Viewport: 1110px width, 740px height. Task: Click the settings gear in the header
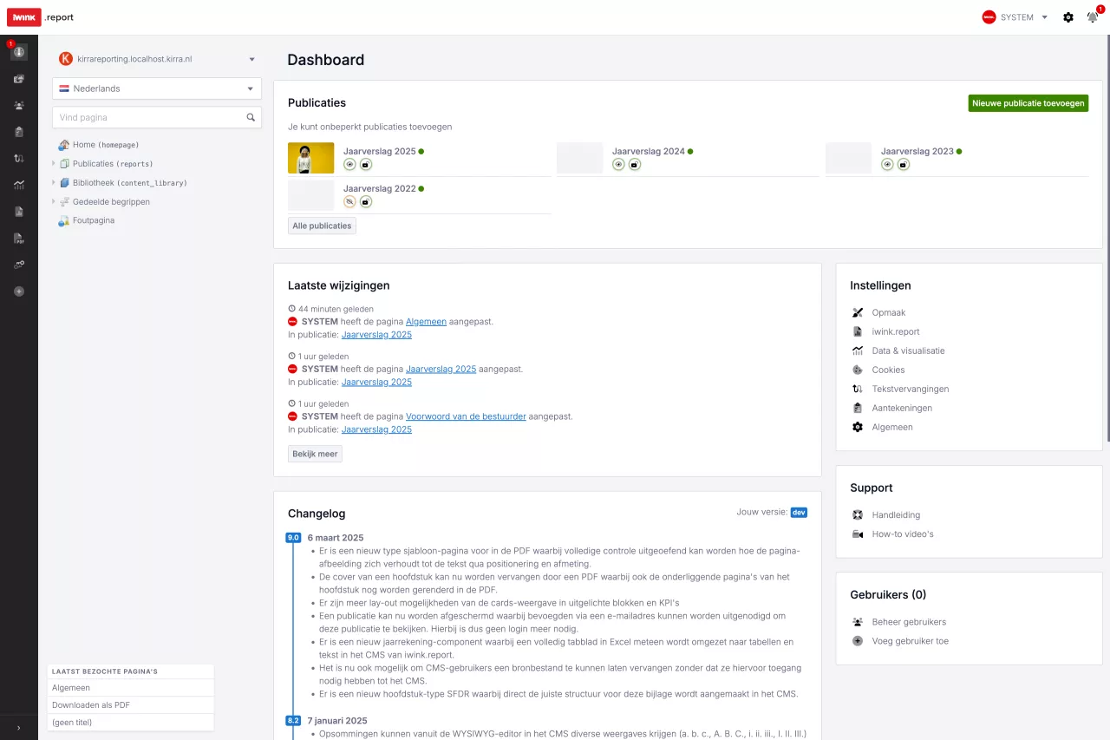coord(1068,17)
